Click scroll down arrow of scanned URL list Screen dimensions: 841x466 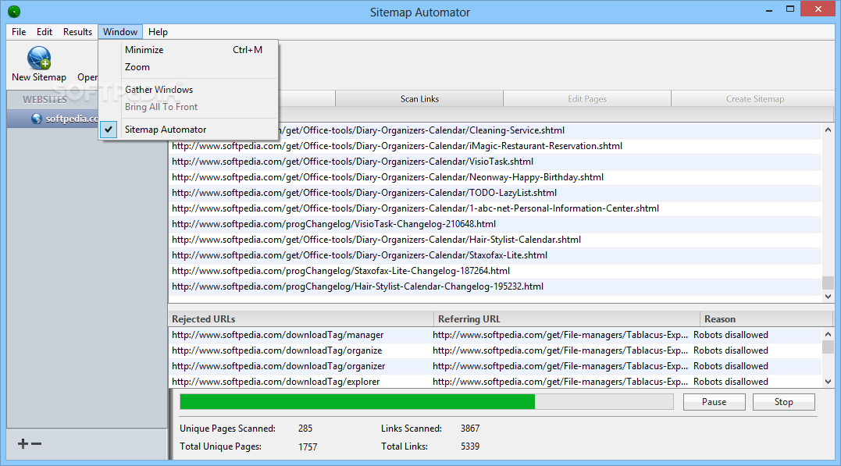829,296
